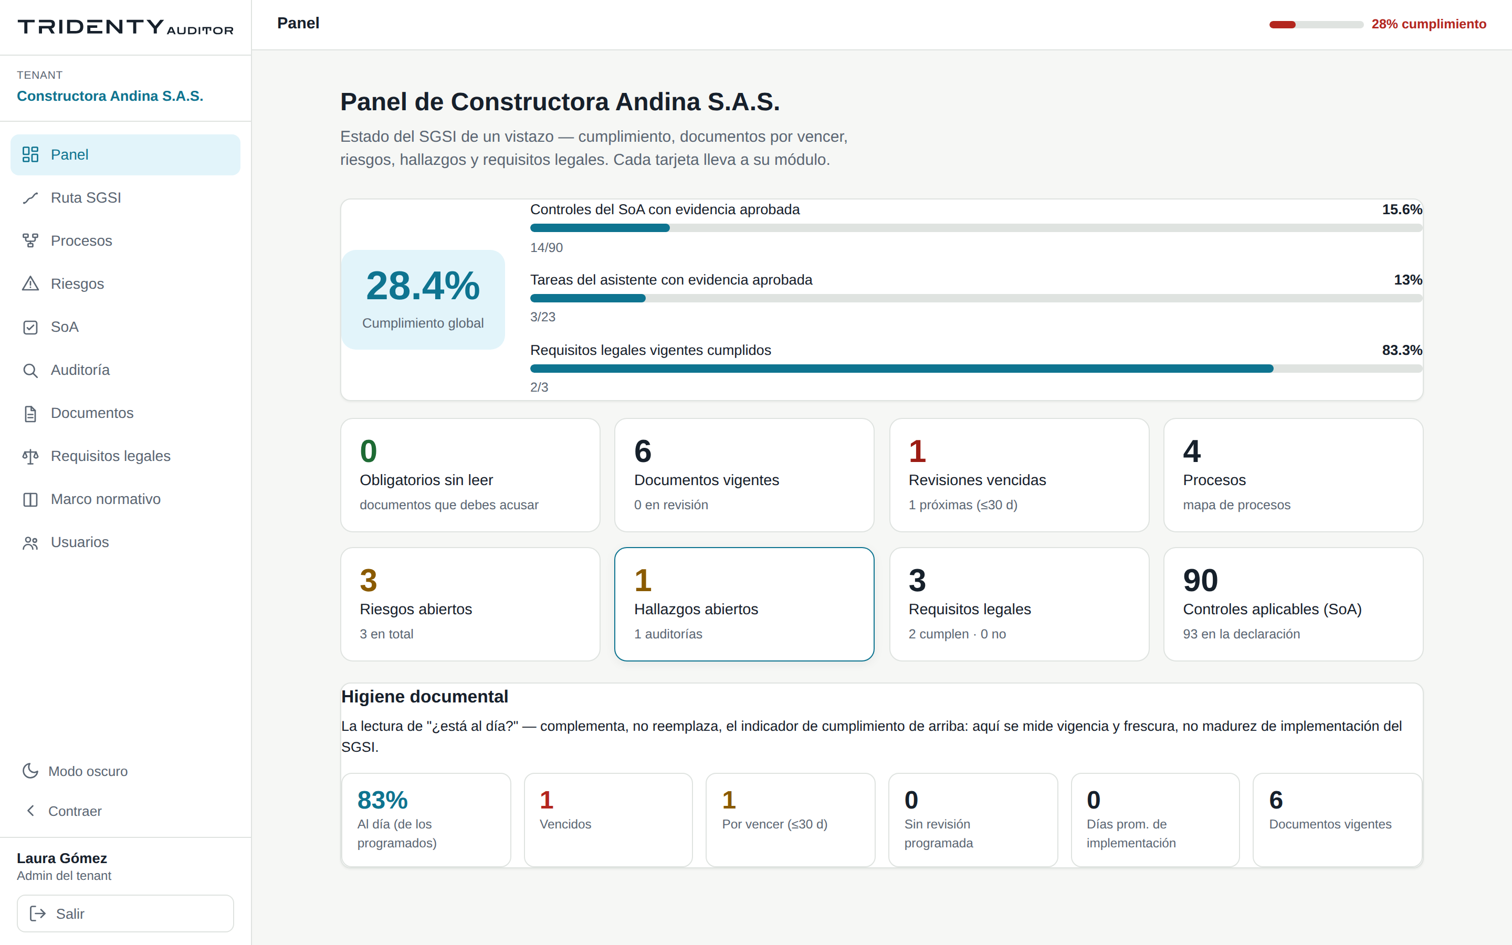This screenshot has width=1512, height=945.
Task: Click the 28.4% Cumplimiento global tile
Action: pos(423,299)
